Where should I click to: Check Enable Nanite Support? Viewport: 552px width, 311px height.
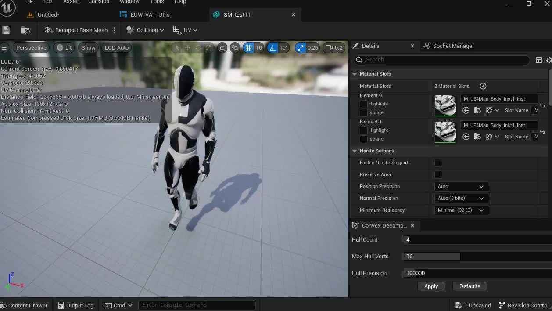[x=438, y=163]
